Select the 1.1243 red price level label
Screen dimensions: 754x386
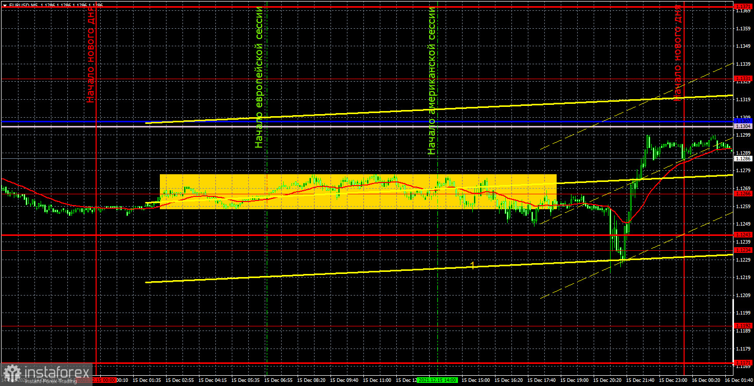pyautogui.click(x=743, y=235)
